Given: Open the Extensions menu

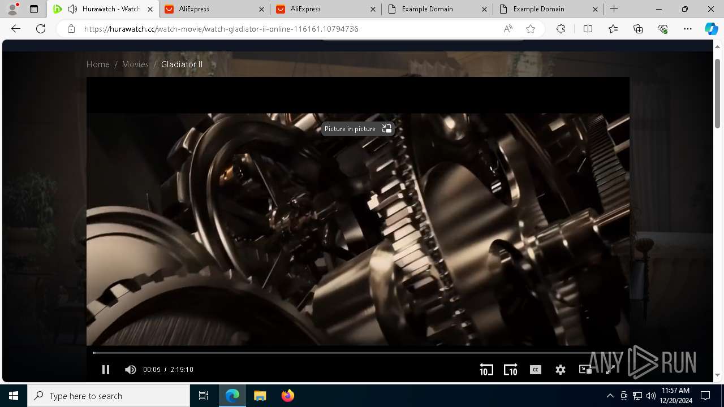Looking at the screenshot, I should pos(561,29).
